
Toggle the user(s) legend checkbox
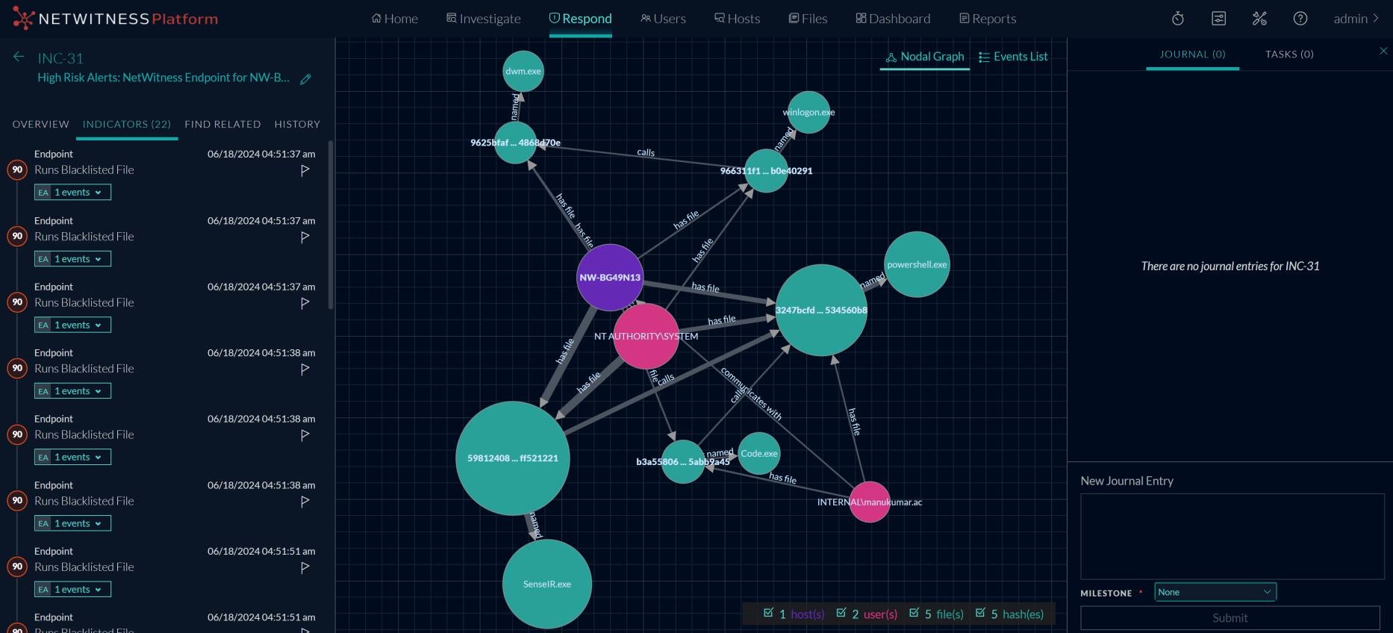click(841, 613)
